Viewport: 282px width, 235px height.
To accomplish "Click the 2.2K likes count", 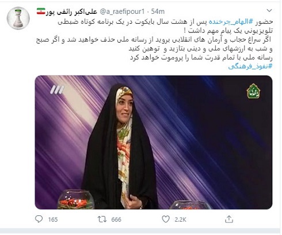I will click(x=180, y=219).
